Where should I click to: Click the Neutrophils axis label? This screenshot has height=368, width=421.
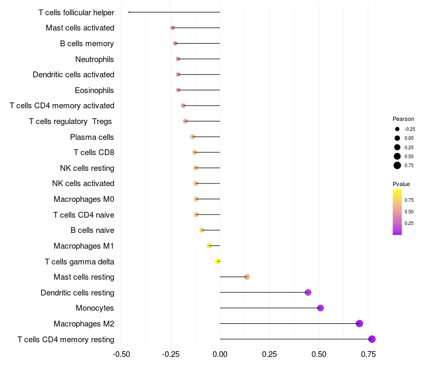[95, 59]
